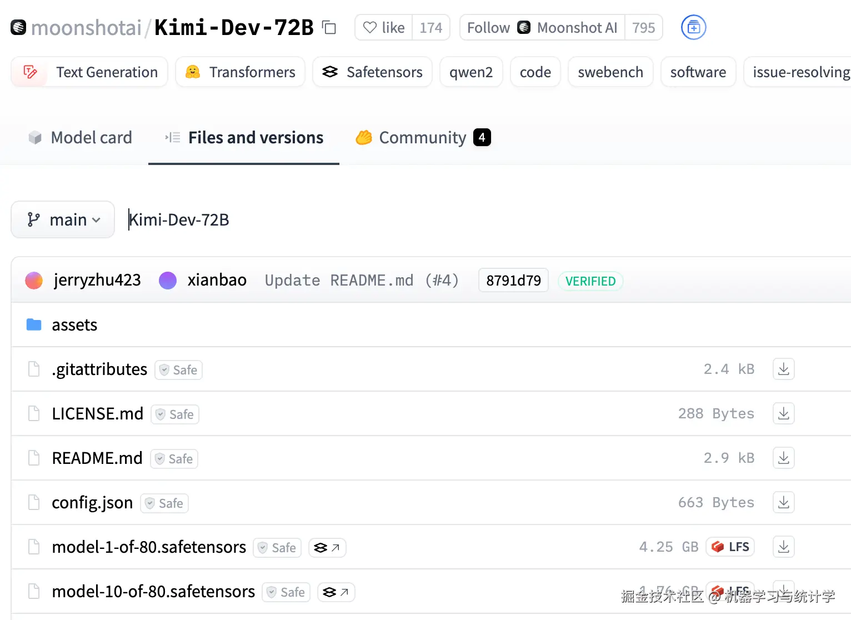Follow Moonshot AI organization
The width and height of the screenshot is (851, 620).
[x=542, y=27]
